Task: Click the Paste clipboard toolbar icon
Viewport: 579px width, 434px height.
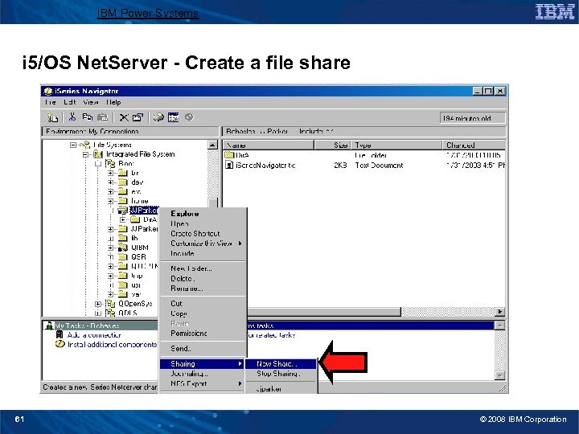Action: click(x=102, y=117)
